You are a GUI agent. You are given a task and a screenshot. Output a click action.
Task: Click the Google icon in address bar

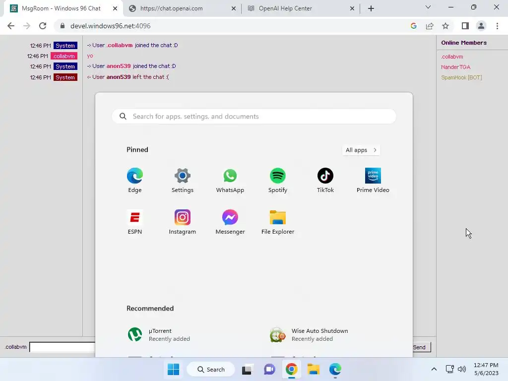click(414, 26)
